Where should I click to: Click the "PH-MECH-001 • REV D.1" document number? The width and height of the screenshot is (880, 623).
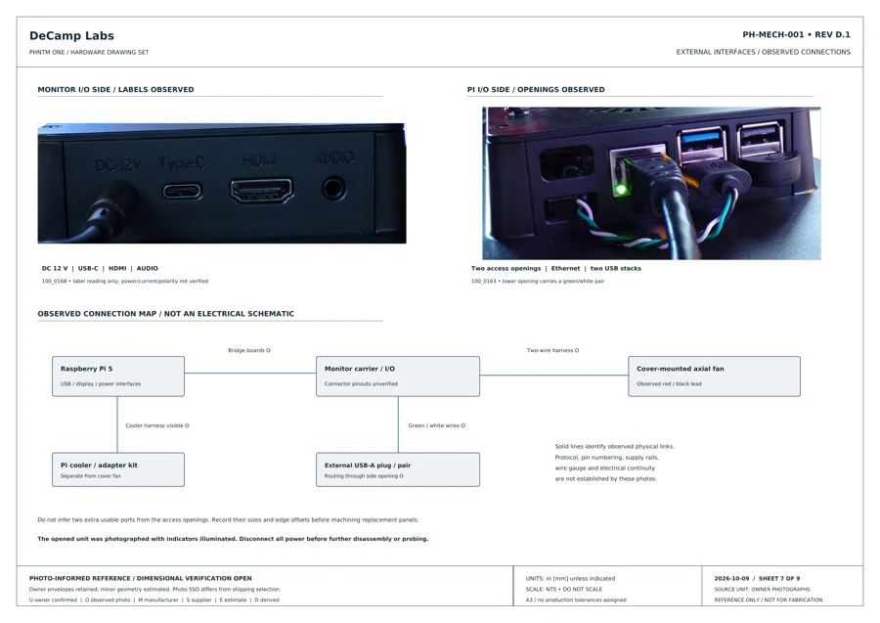pos(796,35)
